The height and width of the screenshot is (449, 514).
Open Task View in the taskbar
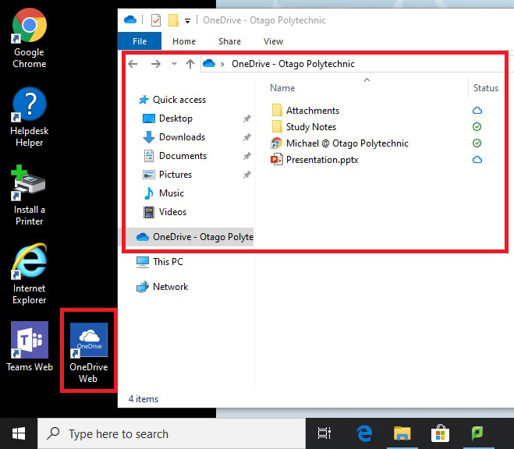point(324,433)
